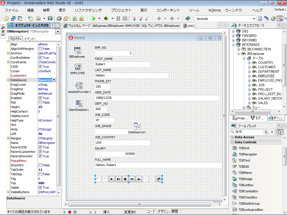Viewport: 287px width, 215px height.
Task: Expand the COUNTRY table node
Action: tap(249, 63)
